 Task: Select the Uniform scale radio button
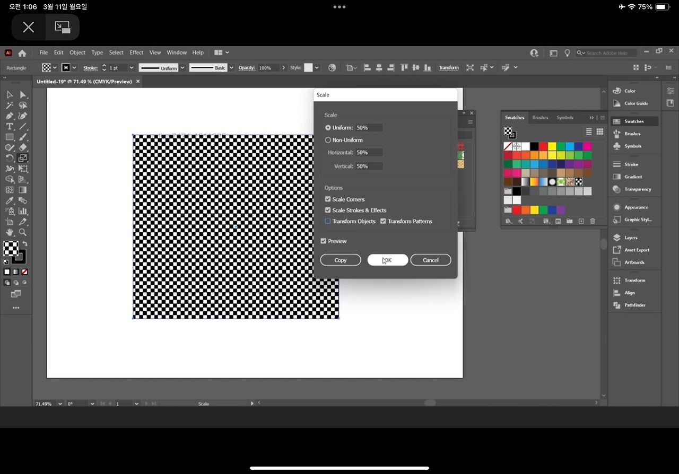coord(328,128)
